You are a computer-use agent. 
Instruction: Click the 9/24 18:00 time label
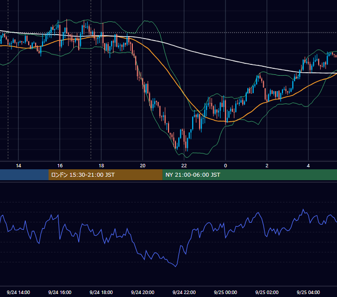101,292
